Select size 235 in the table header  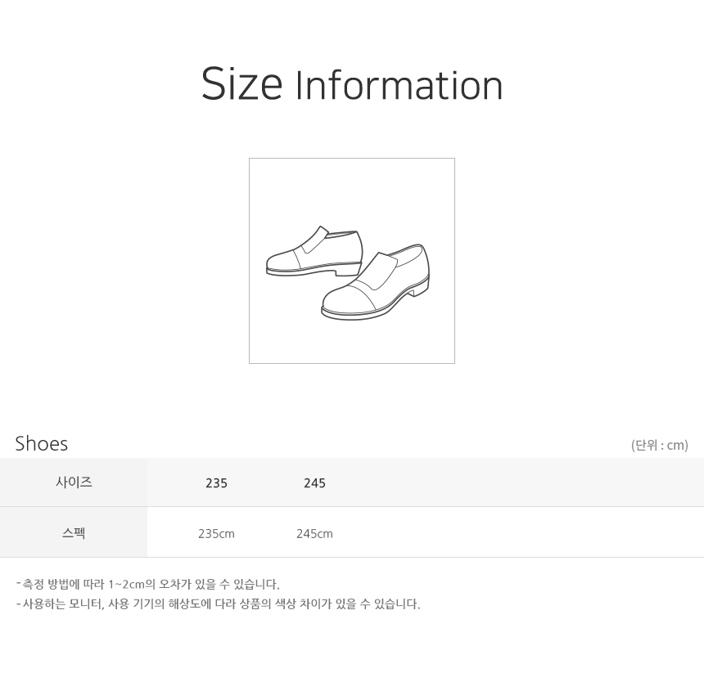(216, 483)
